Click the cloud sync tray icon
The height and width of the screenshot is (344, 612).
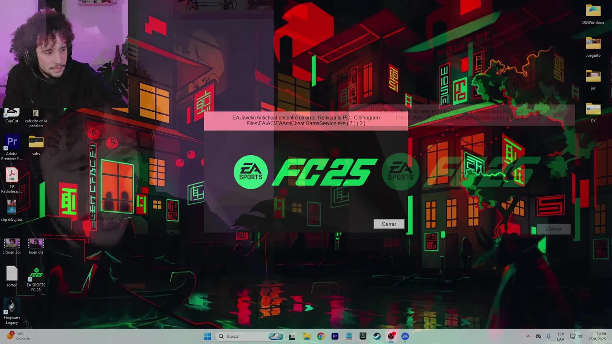(x=538, y=336)
